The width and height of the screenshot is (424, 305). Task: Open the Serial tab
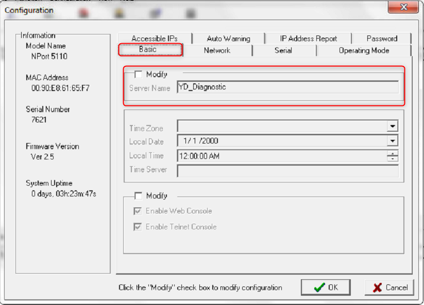[x=283, y=50]
